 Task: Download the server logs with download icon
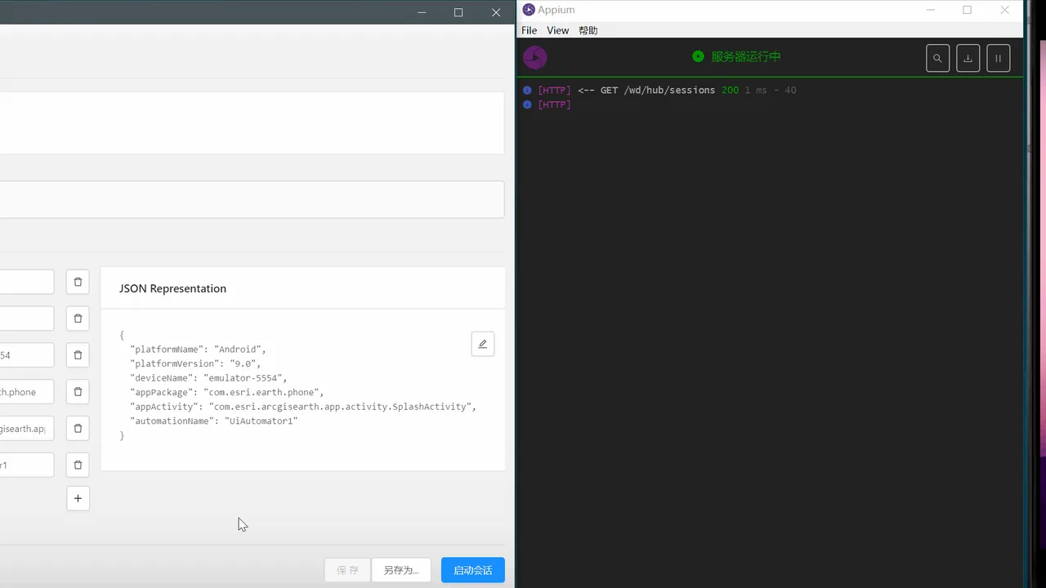tap(968, 58)
